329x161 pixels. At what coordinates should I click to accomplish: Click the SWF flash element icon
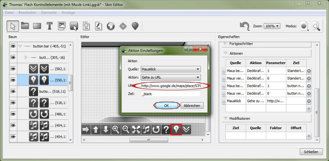point(98,26)
